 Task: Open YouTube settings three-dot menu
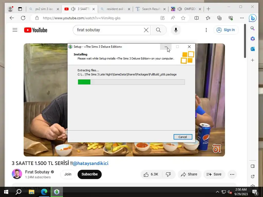(x=206, y=30)
